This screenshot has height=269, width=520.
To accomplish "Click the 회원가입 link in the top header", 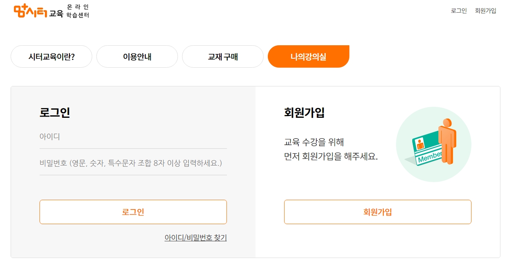I will click(x=486, y=11).
